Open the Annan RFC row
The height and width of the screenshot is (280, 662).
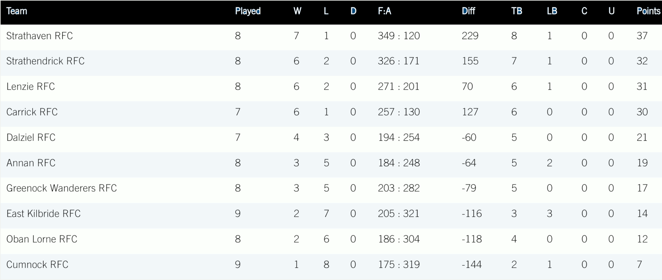31,163
